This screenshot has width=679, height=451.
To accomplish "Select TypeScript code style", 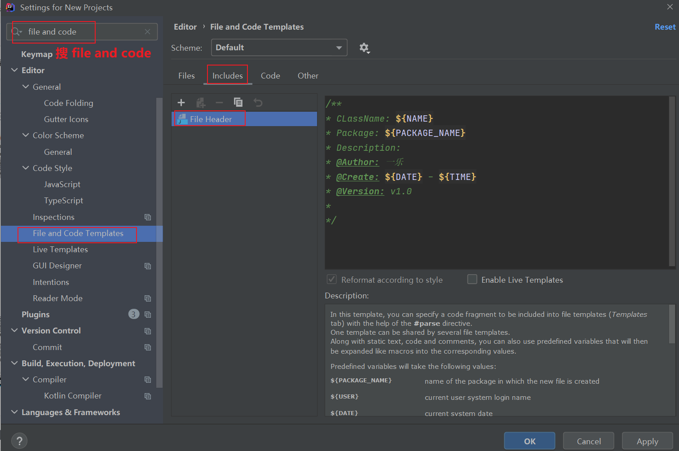I will coord(63,201).
